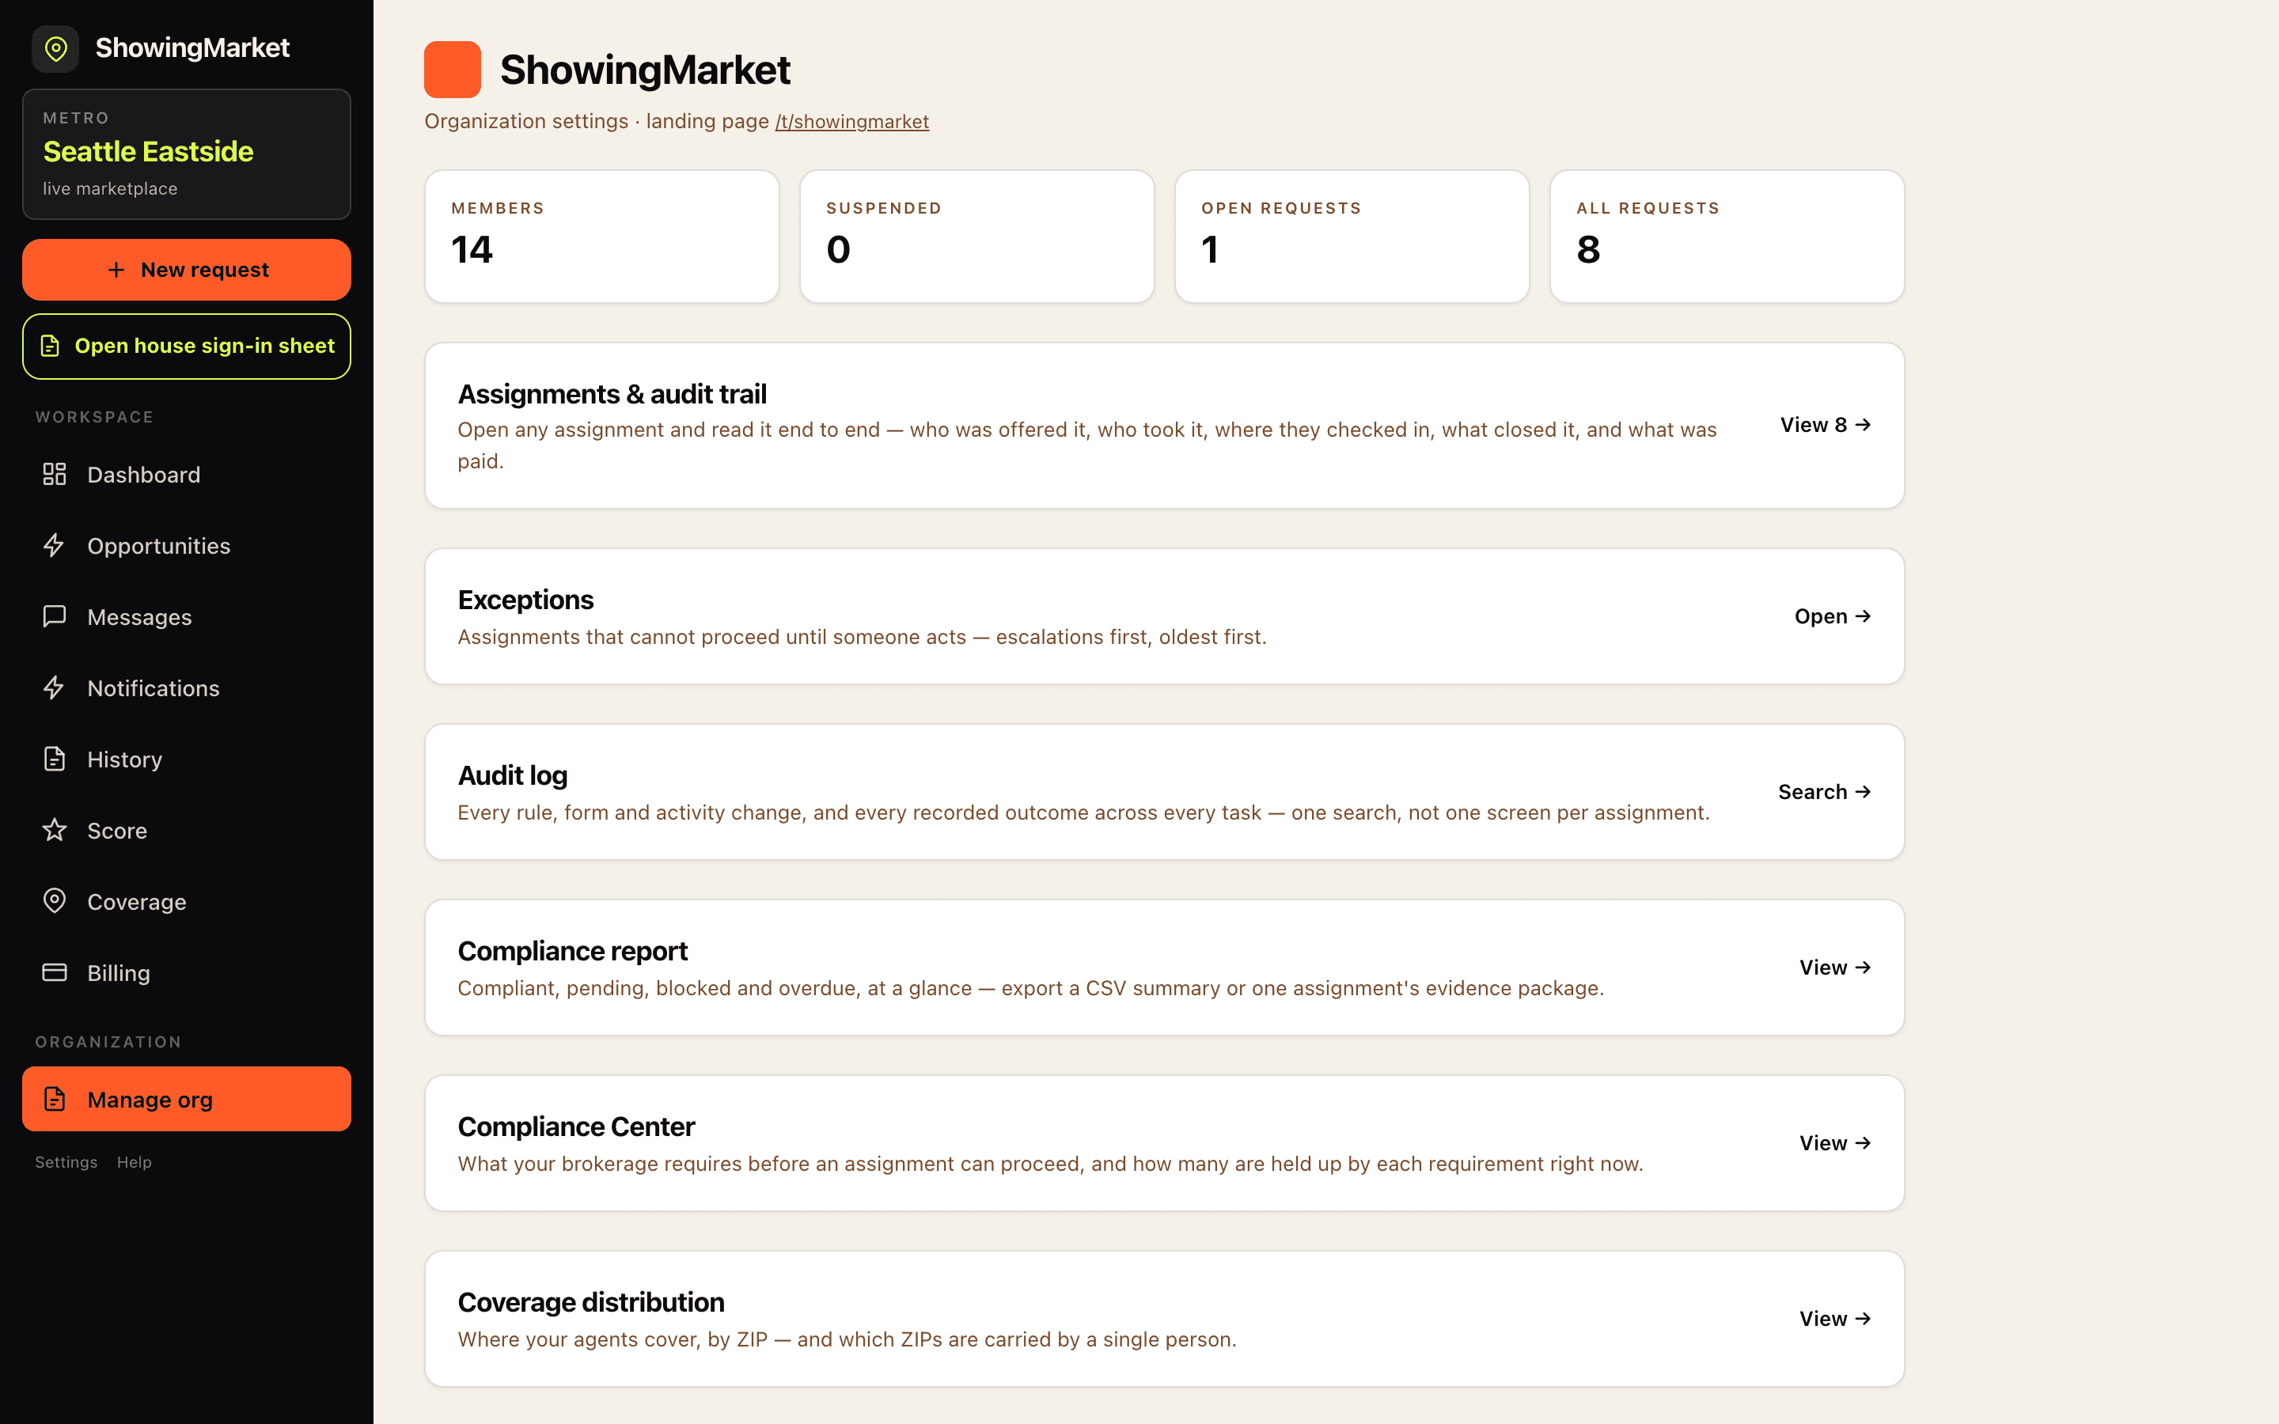
Task: Select History in the sidebar
Action: click(187, 760)
